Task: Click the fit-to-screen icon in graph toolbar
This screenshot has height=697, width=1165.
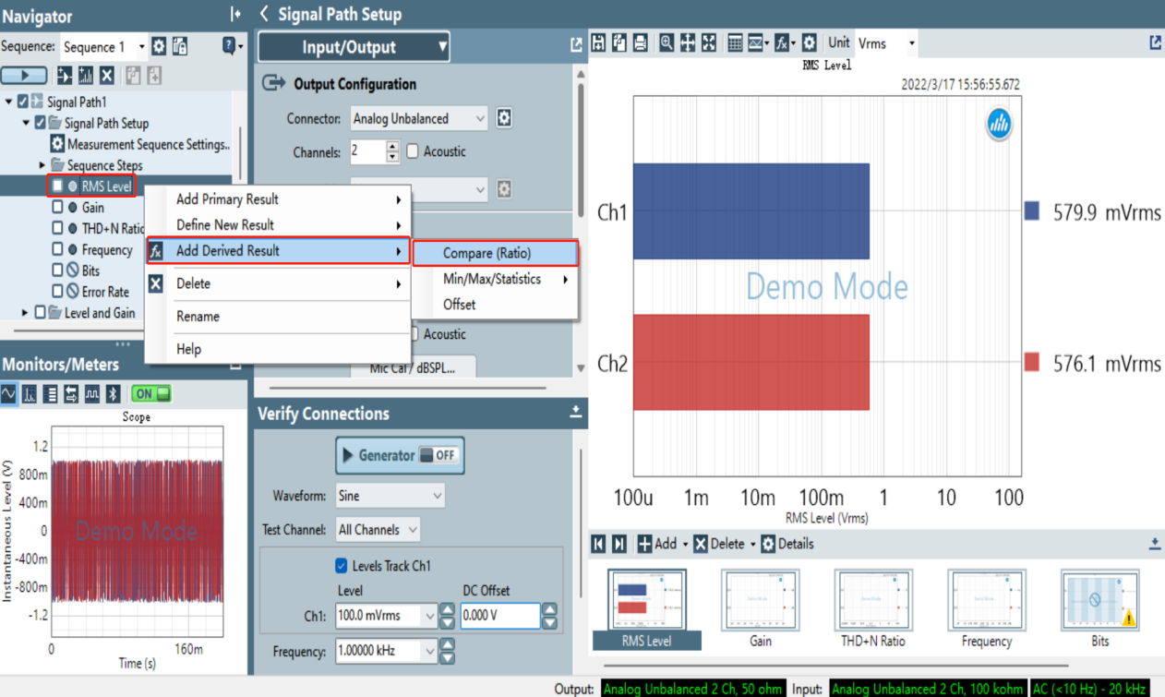Action: pos(709,42)
